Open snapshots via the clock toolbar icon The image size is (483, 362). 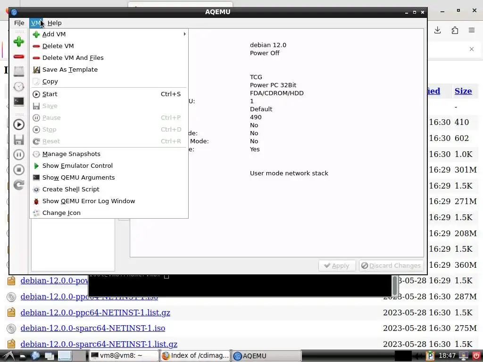(18, 87)
